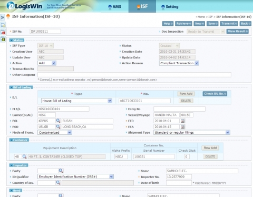Open the Action Reason dropdown
The width and height of the screenshot is (253, 197).
click(179, 63)
